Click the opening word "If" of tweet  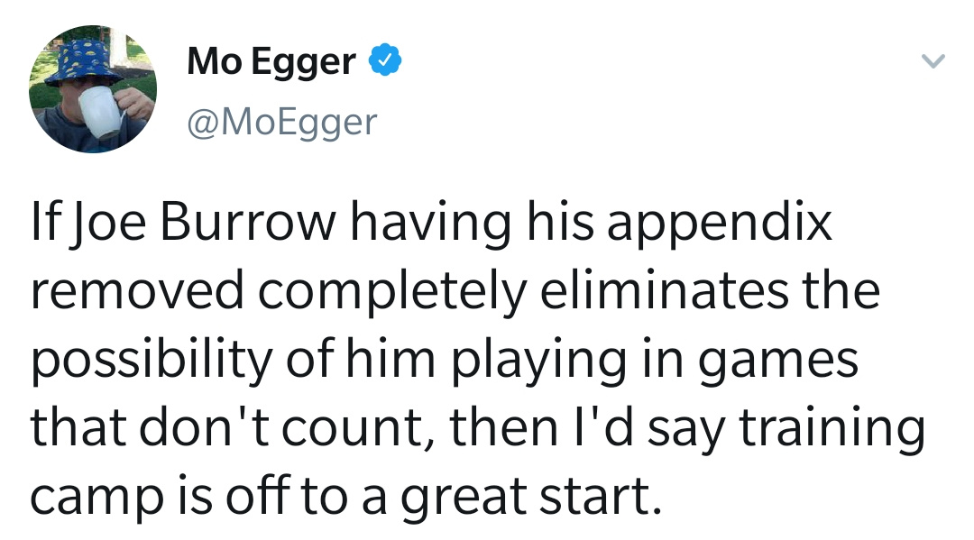coord(45,221)
